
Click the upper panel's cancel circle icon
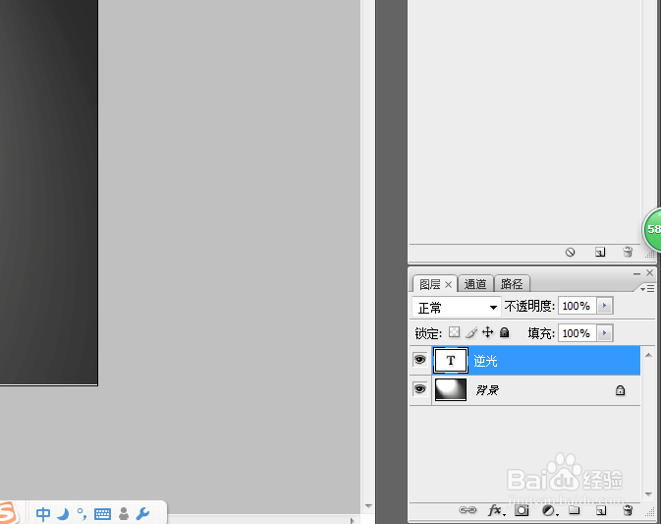pyautogui.click(x=570, y=253)
